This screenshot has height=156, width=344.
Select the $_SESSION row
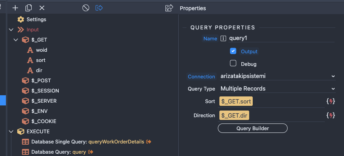click(x=45, y=91)
